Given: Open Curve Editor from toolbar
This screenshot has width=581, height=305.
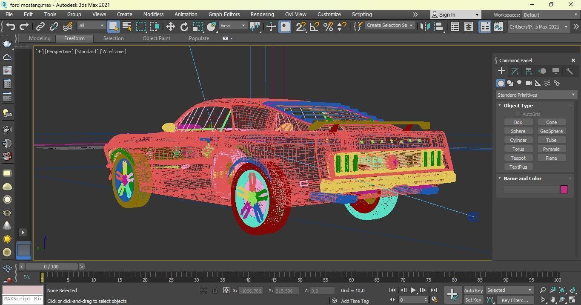Looking at the screenshot, I should point(498,26).
